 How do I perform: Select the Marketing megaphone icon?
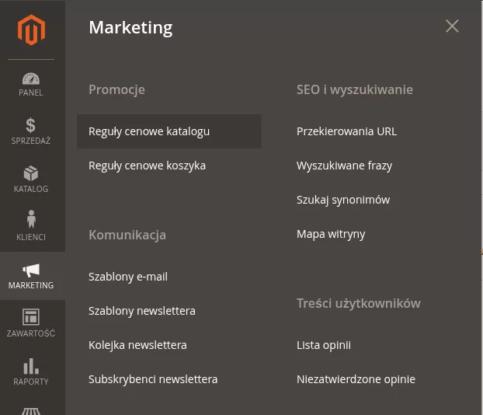pos(31,270)
